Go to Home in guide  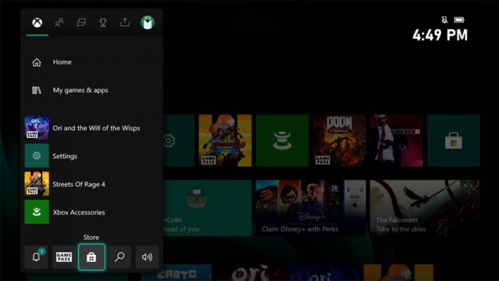pyautogui.click(x=62, y=62)
